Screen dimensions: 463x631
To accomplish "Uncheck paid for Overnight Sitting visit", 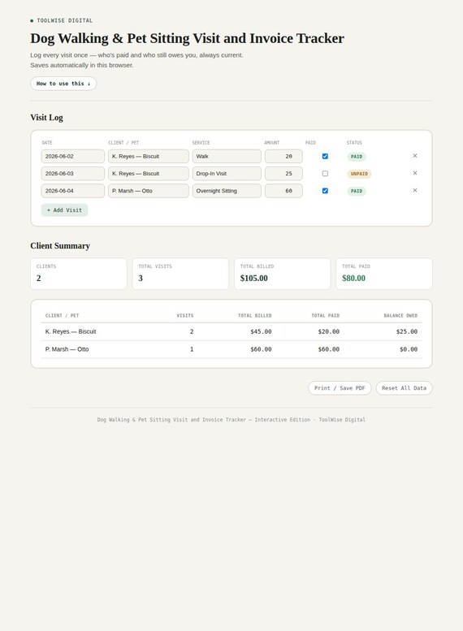I will (325, 191).
